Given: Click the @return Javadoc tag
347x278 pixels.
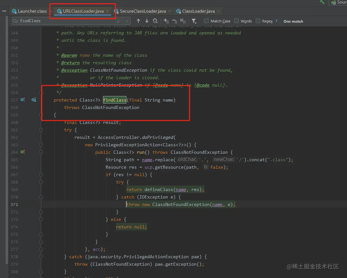Looking at the screenshot, I should coord(71,63).
